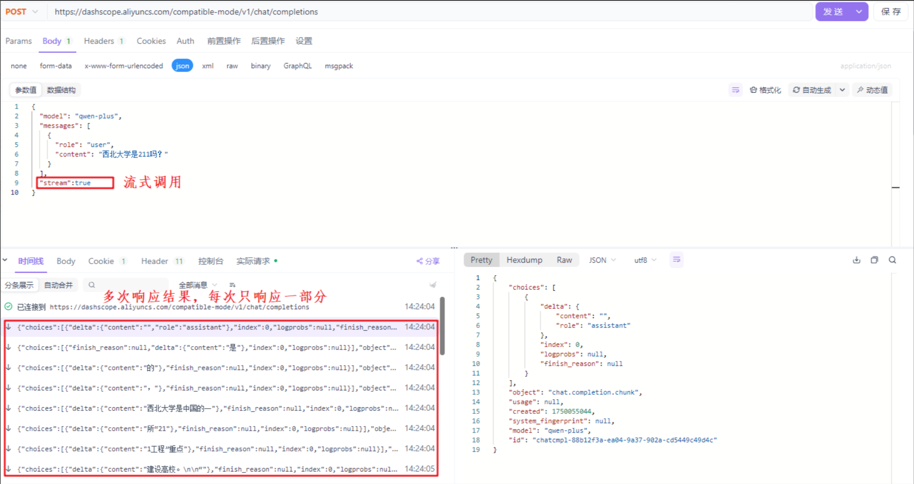The image size is (914, 484).
Task: Open the 设置 tab
Action: pyautogui.click(x=304, y=41)
